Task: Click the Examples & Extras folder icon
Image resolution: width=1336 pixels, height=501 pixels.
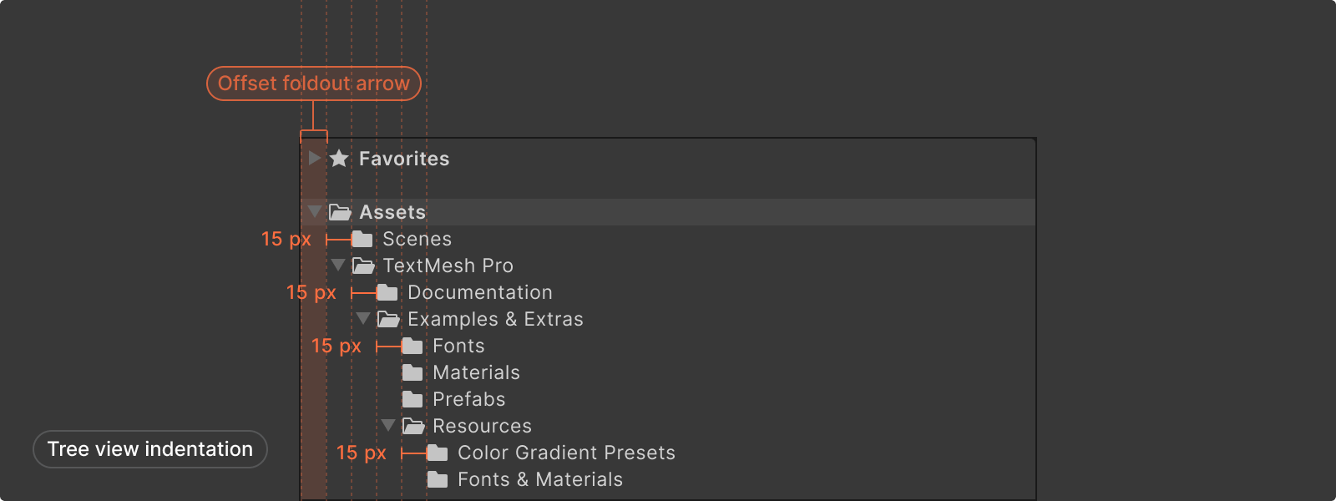Action: point(388,319)
